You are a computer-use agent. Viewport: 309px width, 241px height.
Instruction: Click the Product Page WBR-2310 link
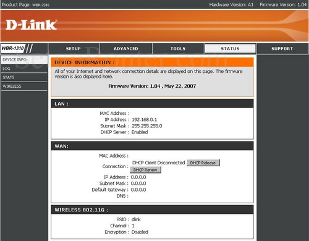(x=25, y=4)
